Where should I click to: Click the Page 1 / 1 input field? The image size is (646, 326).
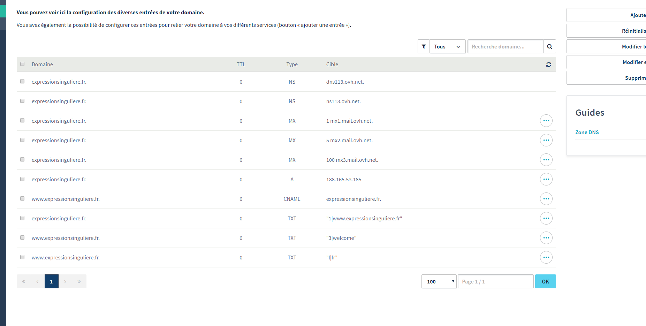click(x=495, y=281)
